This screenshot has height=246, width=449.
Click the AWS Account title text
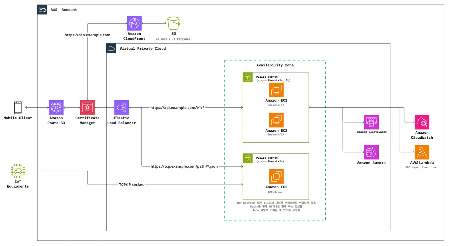[x=64, y=10]
